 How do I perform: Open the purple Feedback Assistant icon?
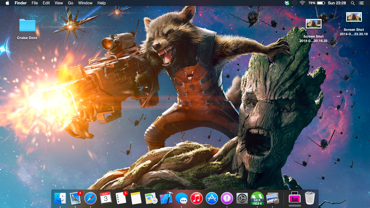[x=227, y=198]
